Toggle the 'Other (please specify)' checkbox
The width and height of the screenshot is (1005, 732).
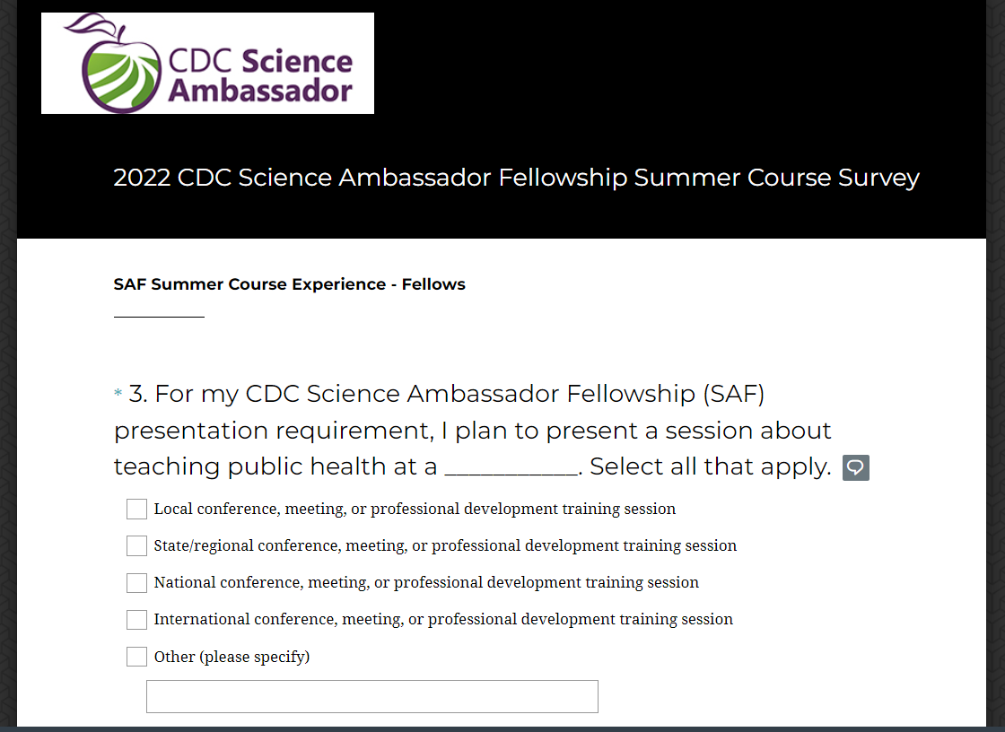click(x=136, y=657)
